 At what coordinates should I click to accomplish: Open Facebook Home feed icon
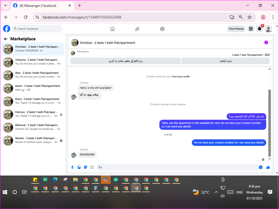pos(113,29)
